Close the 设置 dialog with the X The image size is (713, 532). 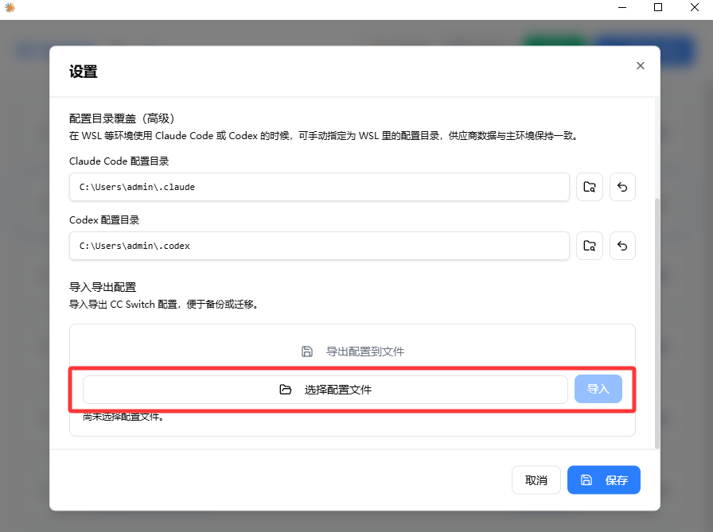coord(640,66)
